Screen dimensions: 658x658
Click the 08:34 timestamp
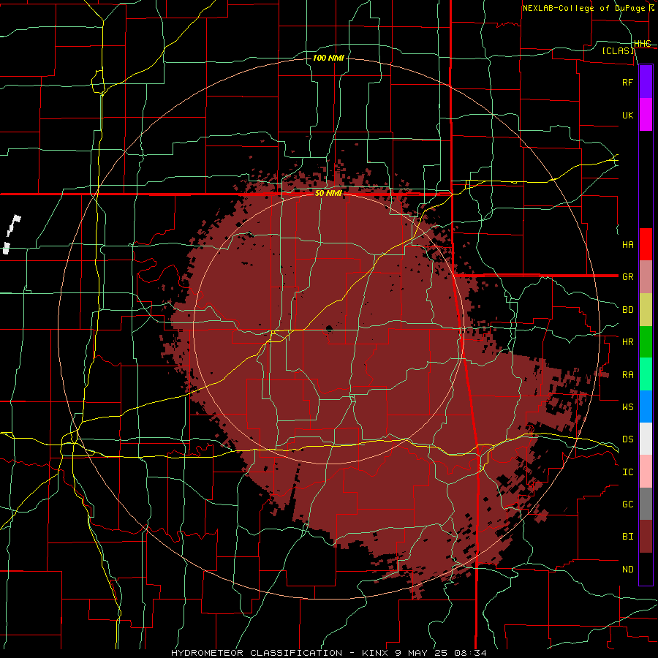click(469, 653)
